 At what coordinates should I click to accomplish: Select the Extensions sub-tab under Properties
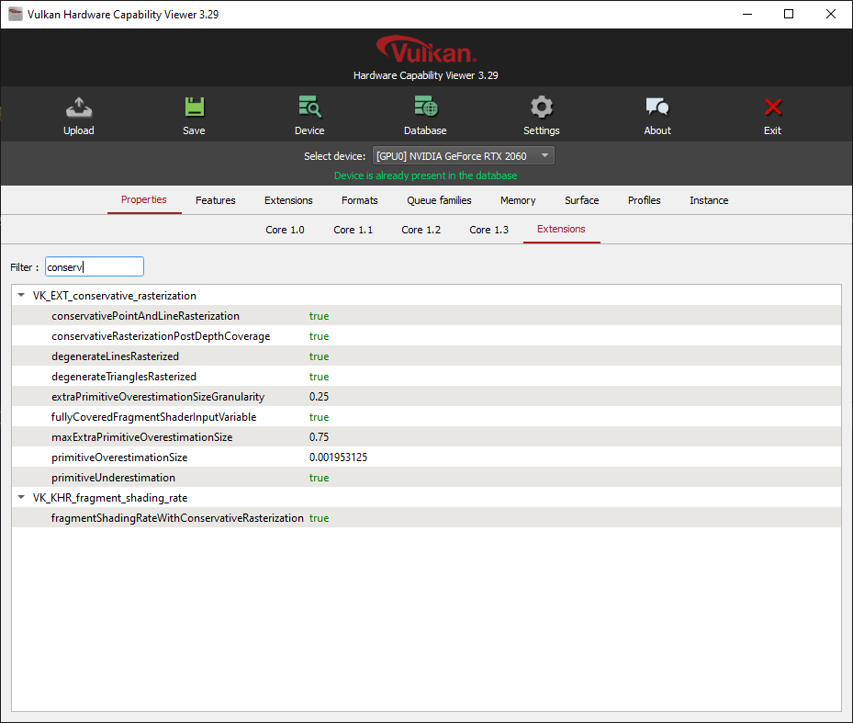(x=561, y=229)
